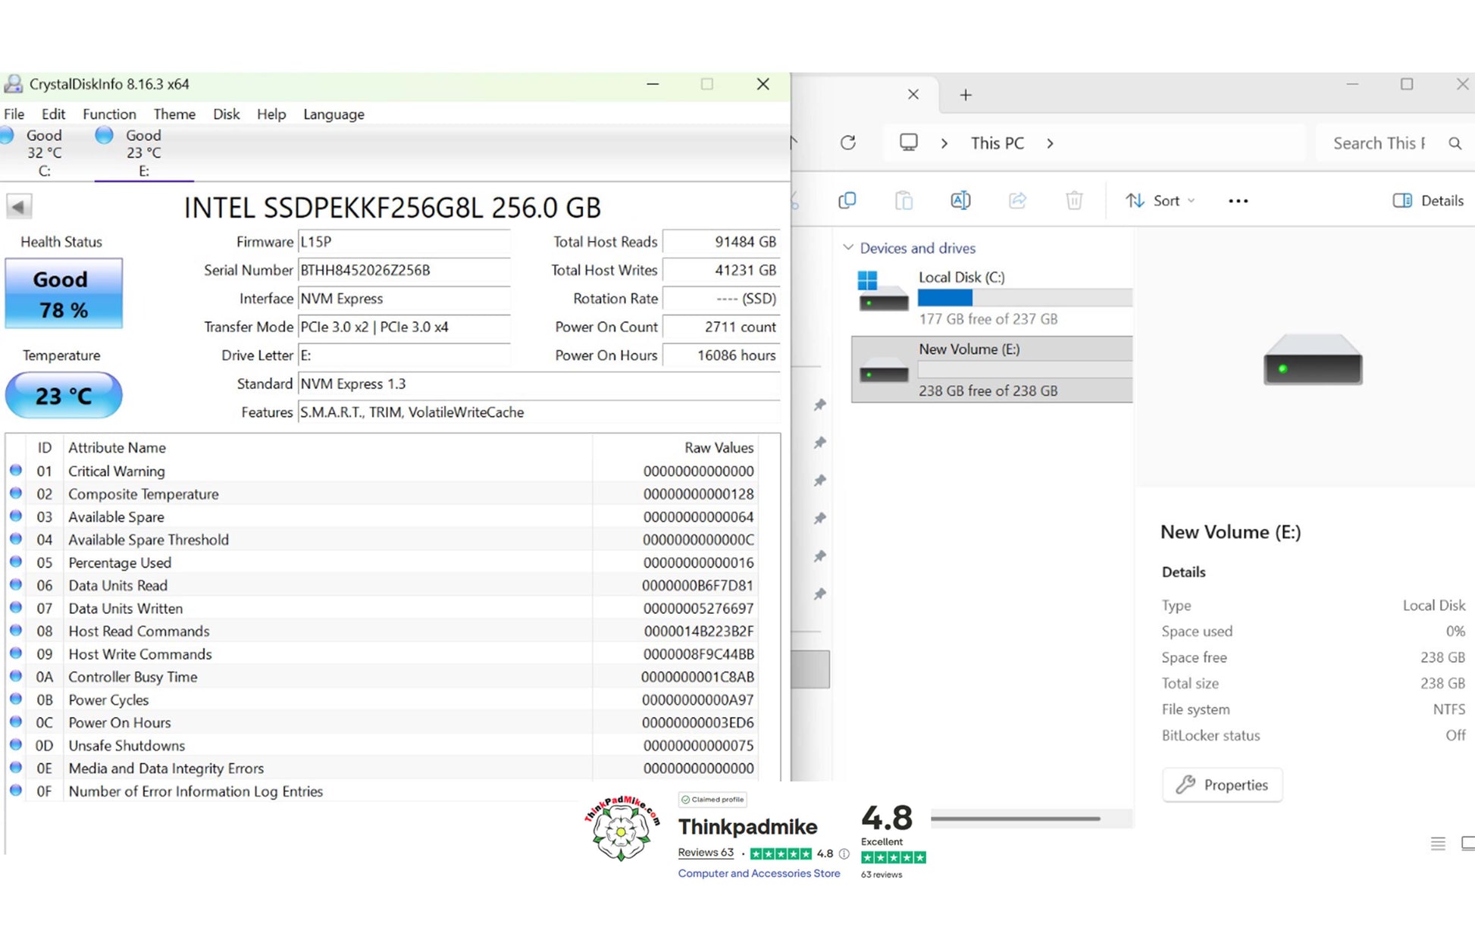Open the Edit menu in CrystalDiskInfo
This screenshot has width=1475, height=927.
[53, 114]
